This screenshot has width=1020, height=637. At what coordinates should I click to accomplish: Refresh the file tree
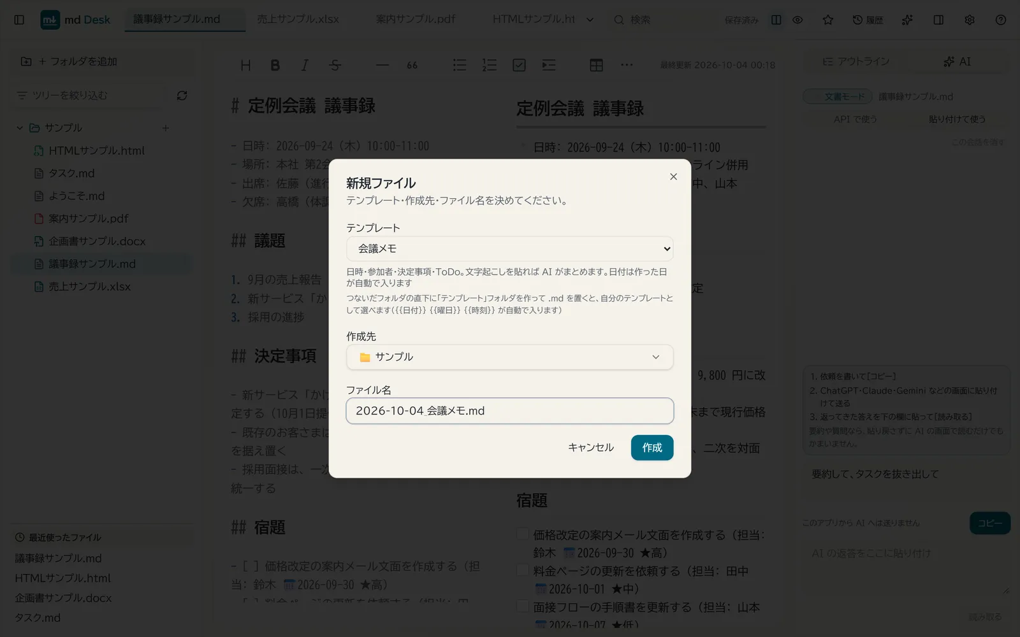182,96
